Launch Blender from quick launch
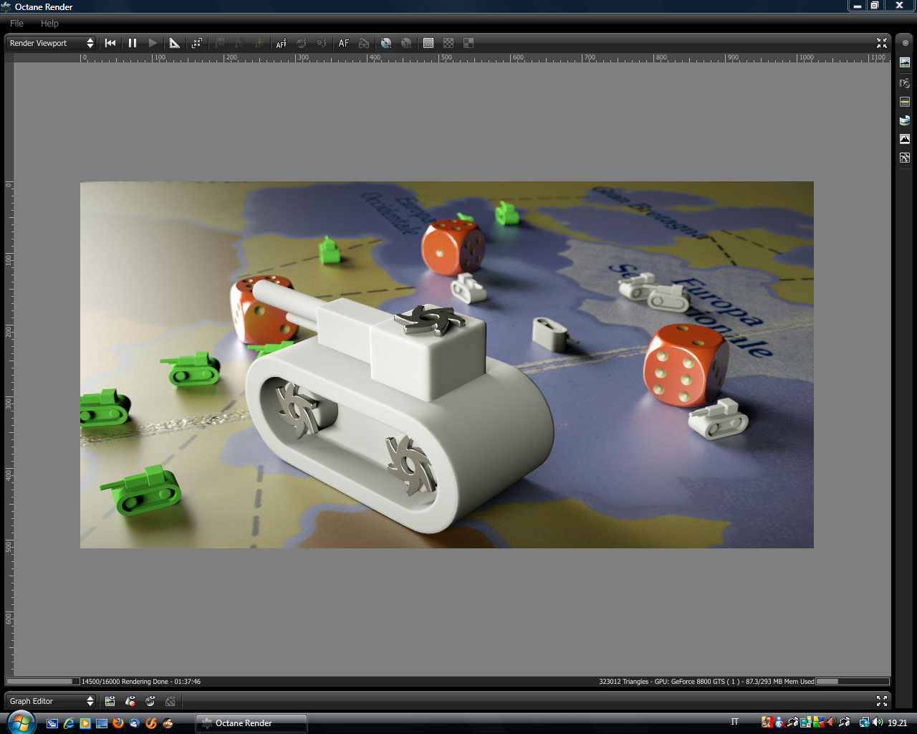This screenshot has height=734, width=917. [151, 723]
